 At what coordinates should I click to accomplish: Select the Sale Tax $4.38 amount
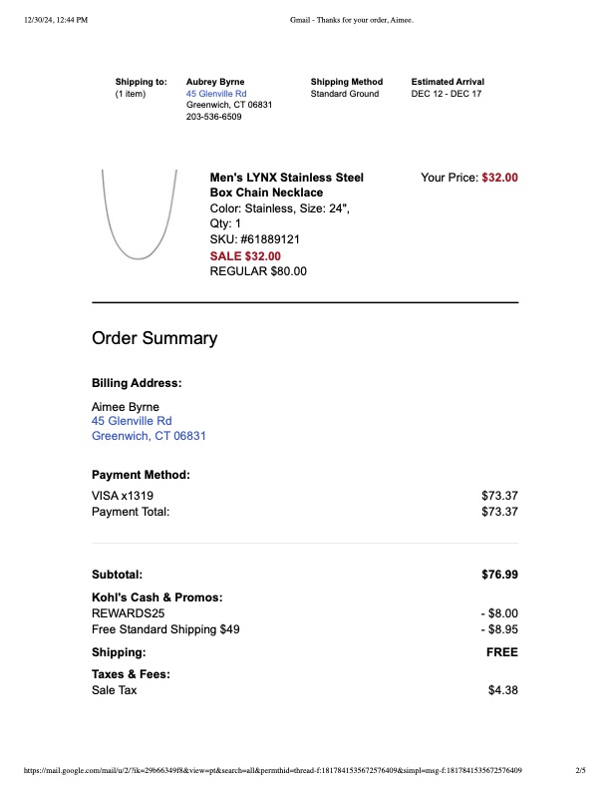click(502, 690)
